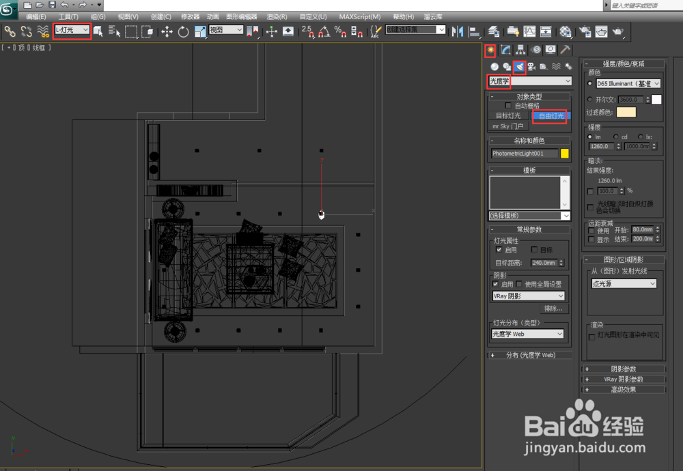
Task: Open the (选择模板) dropdown
Action: click(529, 216)
